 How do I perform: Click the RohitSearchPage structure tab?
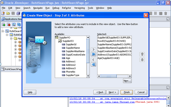11,69
